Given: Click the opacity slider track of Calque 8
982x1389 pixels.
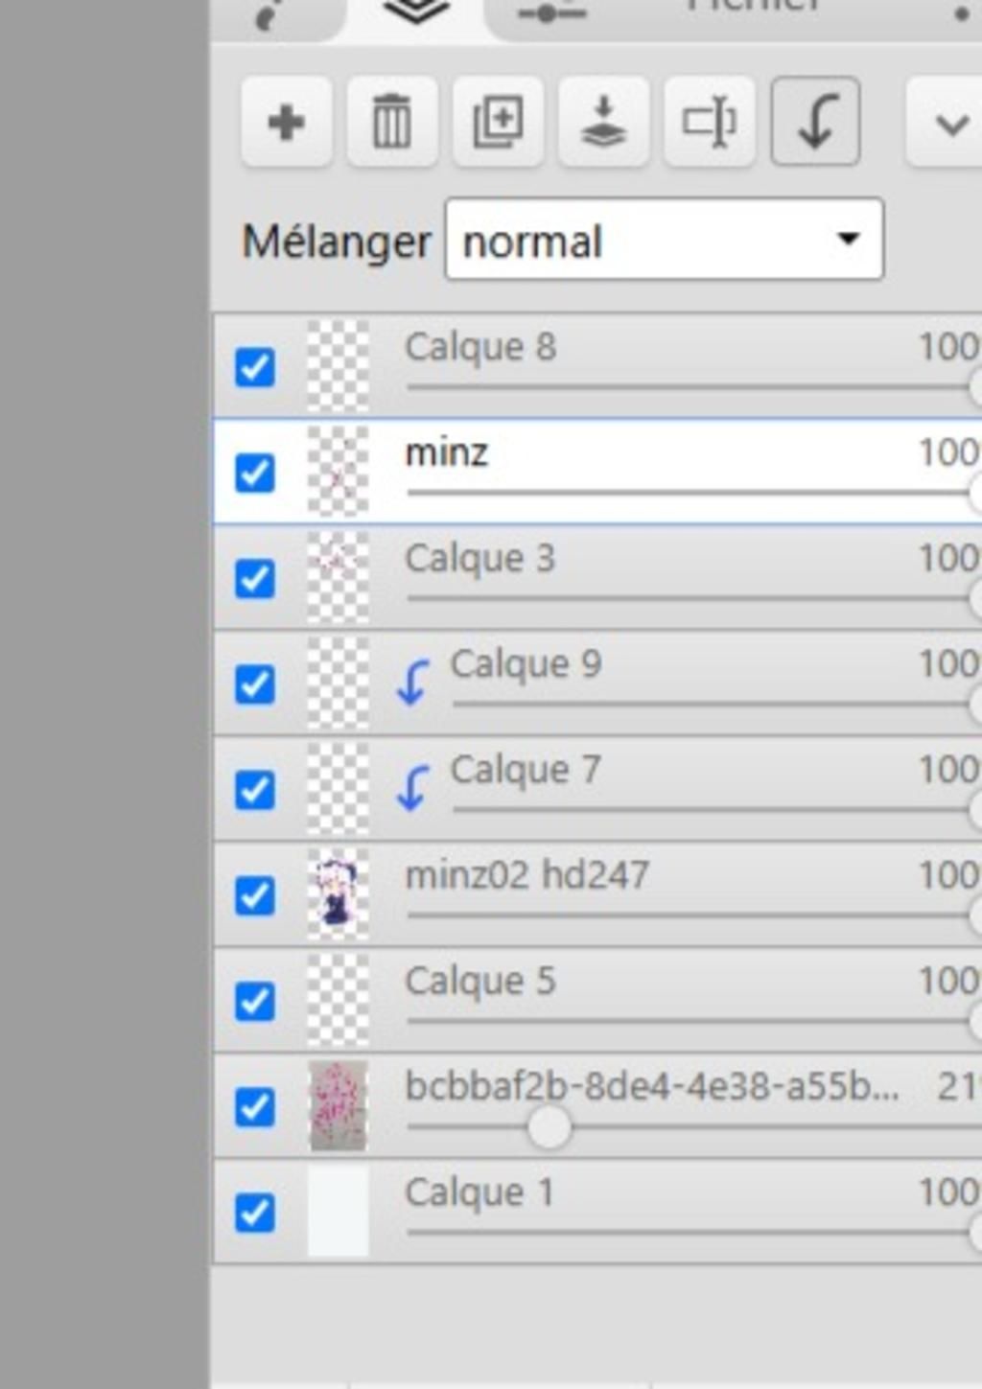Looking at the screenshot, I should click(692, 387).
